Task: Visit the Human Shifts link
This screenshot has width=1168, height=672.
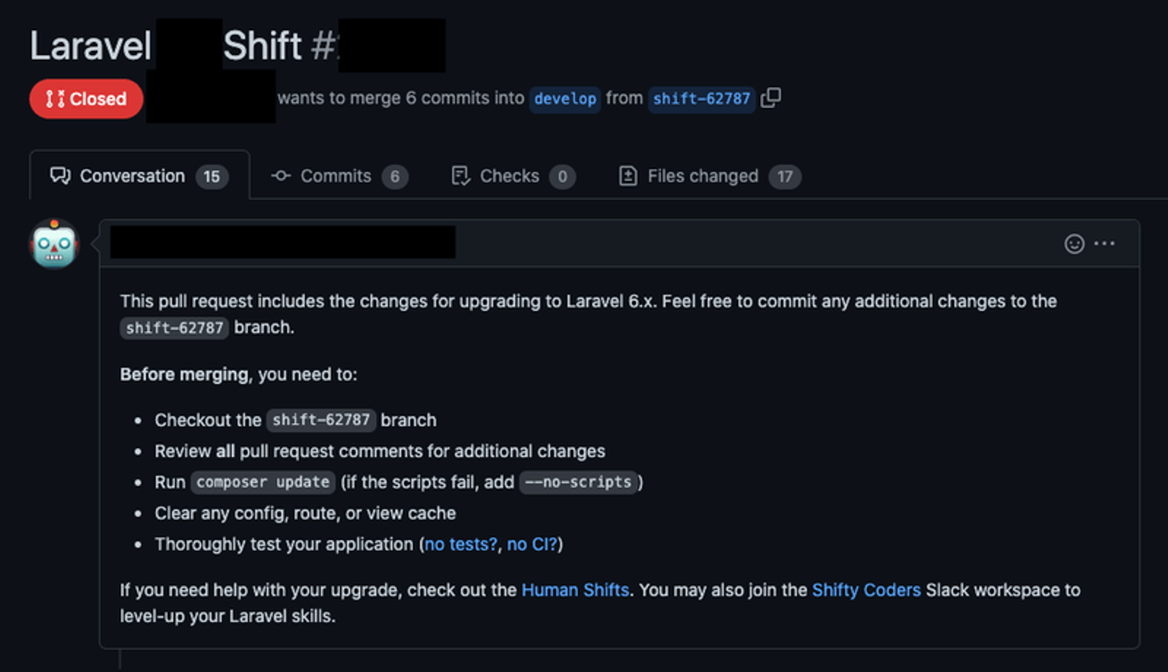Action: click(x=575, y=590)
